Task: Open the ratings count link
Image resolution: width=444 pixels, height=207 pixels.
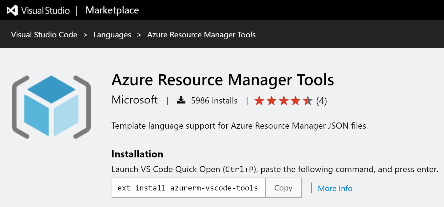Action: (322, 100)
